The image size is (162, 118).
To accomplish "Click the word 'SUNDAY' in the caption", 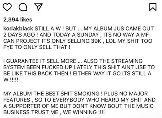I will [x=88, y=35].
